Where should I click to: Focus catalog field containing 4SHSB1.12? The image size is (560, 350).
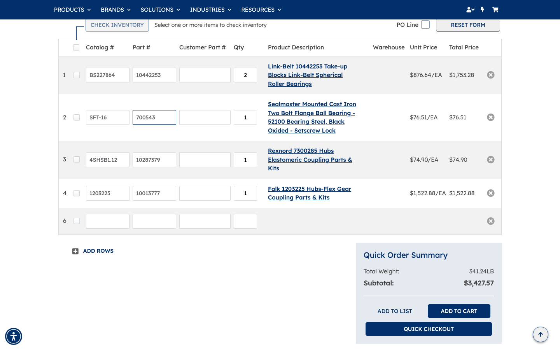108,160
